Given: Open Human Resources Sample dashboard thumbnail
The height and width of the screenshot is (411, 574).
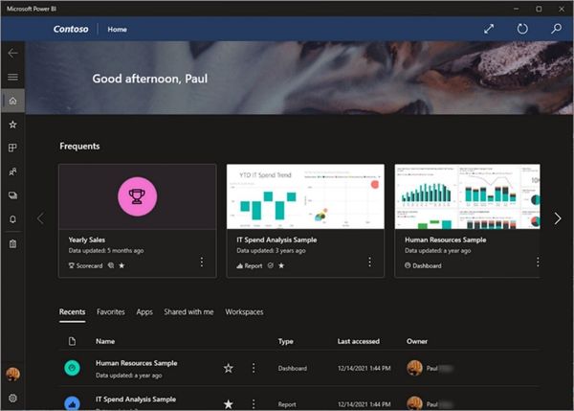Looking at the screenshot, I should [x=467, y=196].
